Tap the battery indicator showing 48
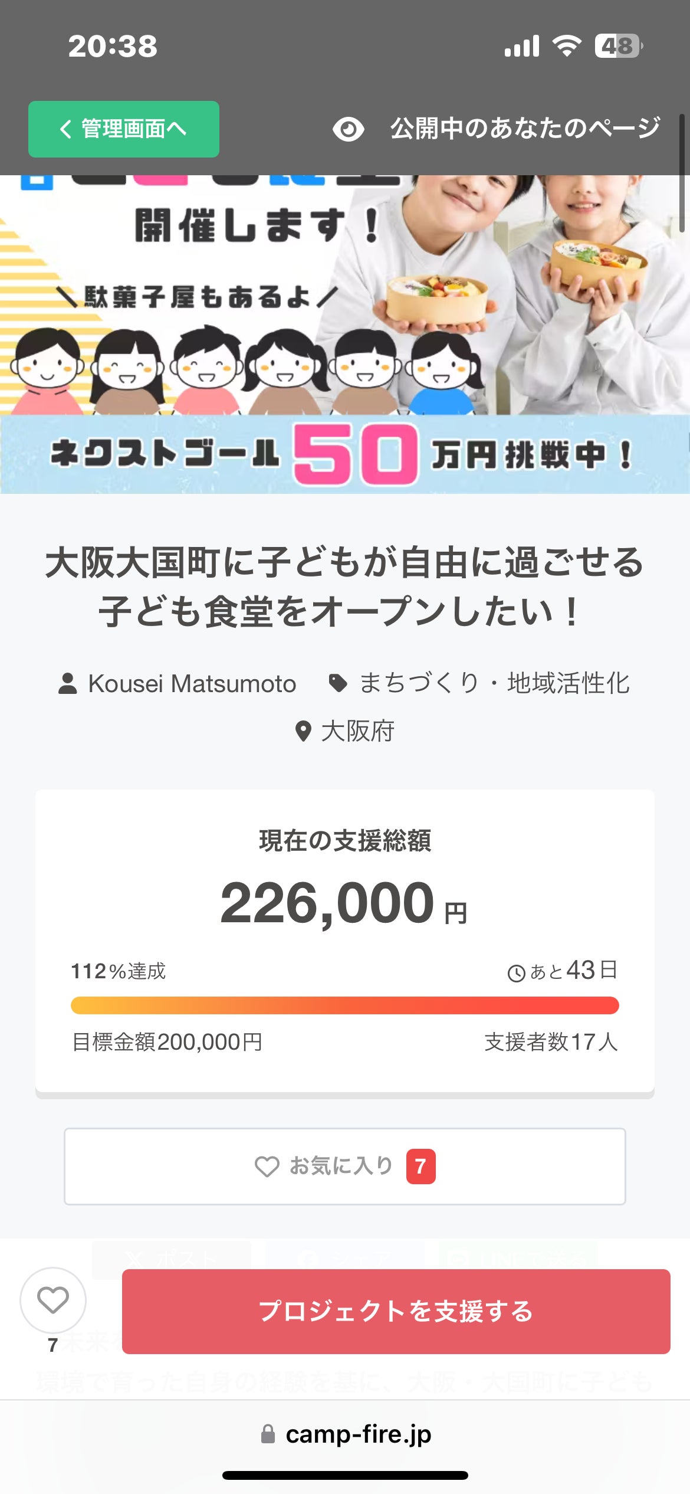This screenshot has width=690, height=1494. pos(618,46)
